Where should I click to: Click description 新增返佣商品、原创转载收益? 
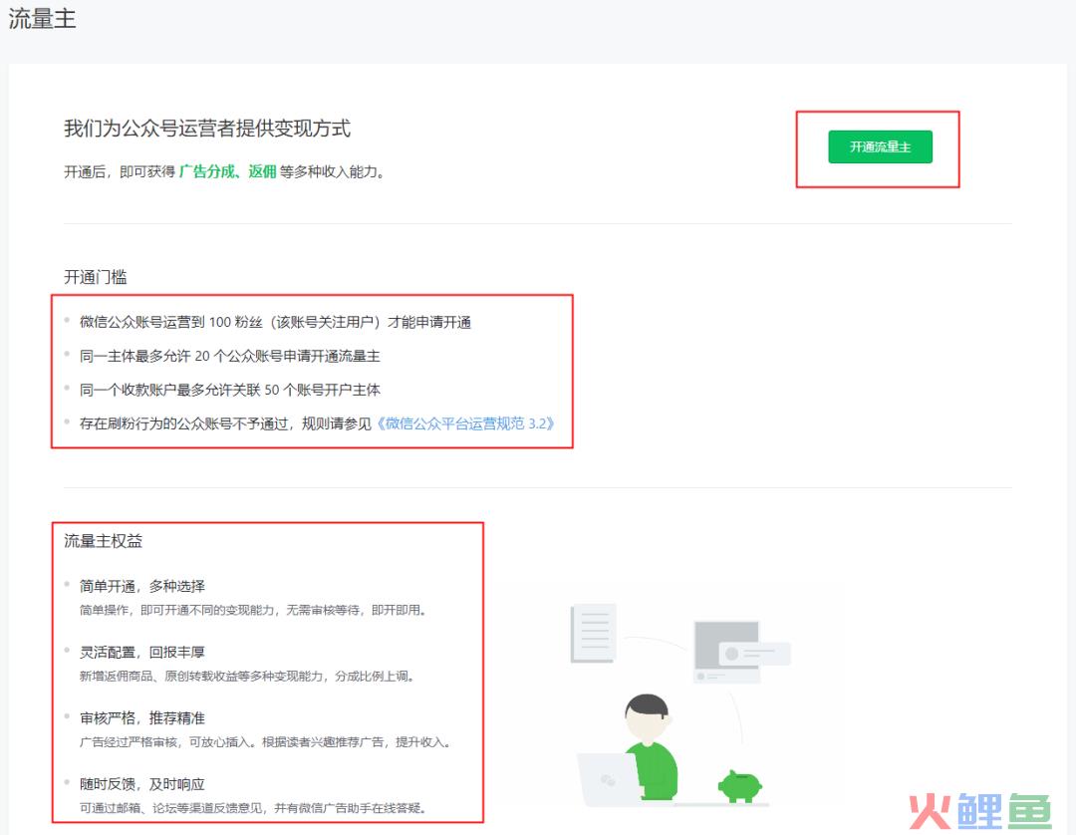click(x=246, y=676)
